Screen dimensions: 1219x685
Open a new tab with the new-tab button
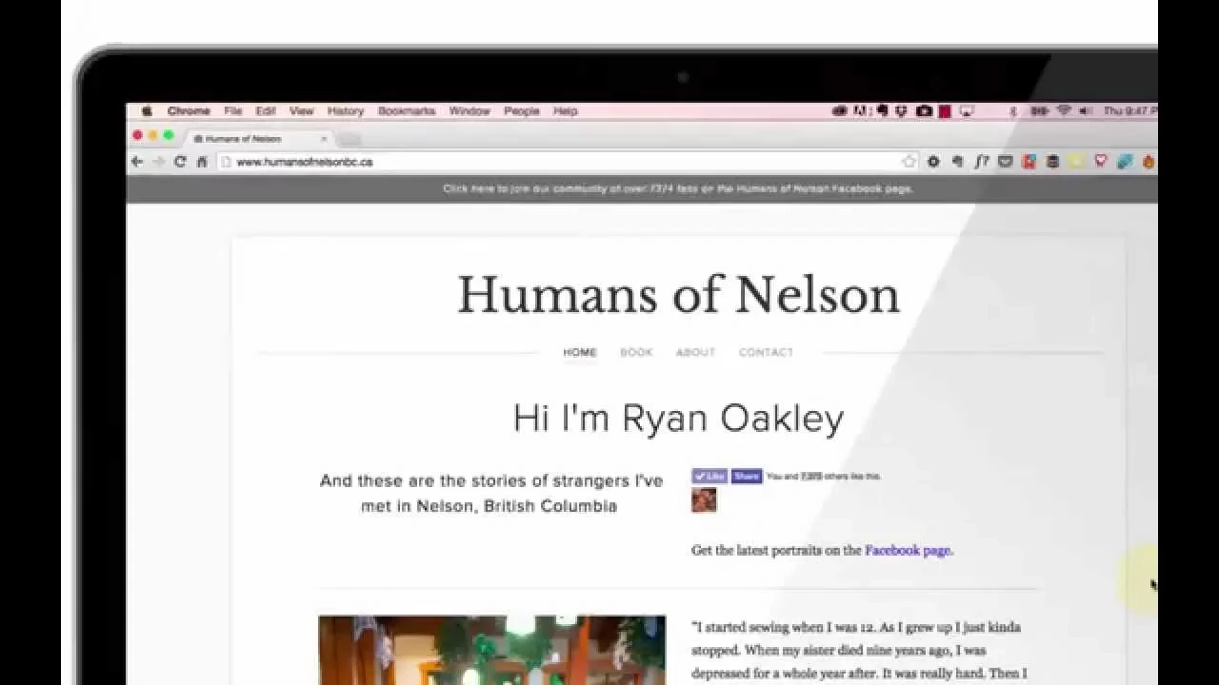click(349, 140)
